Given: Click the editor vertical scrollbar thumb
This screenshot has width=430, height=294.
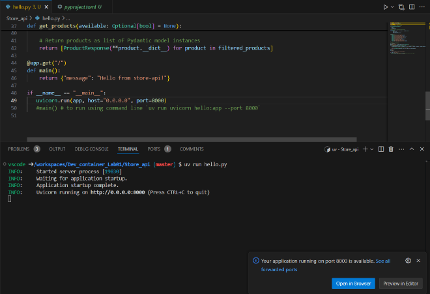Looking at the screenshot, I should (427, 106).
